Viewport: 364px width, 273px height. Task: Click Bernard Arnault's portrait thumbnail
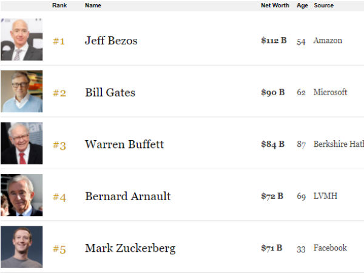pyautogui.click(x=22, y=195)
